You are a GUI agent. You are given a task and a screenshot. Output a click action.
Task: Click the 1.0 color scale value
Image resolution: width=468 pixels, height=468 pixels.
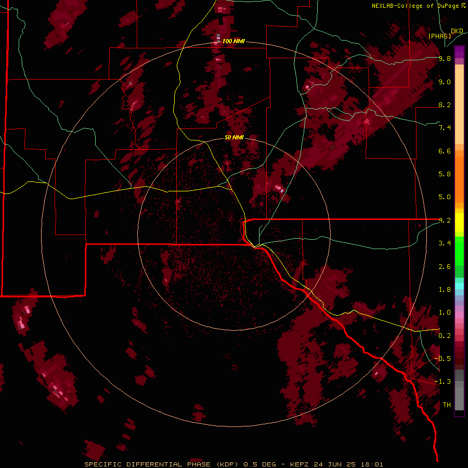(x=445, y=313)
